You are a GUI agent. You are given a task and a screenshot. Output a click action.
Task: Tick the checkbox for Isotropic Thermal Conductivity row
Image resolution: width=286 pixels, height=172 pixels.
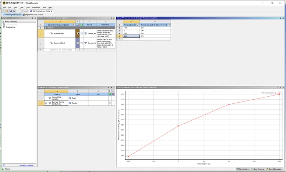click(x=110, y=103)
